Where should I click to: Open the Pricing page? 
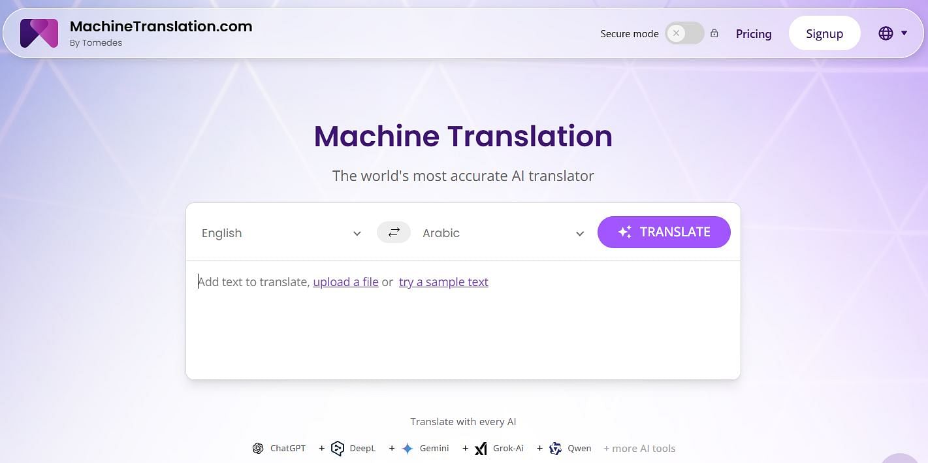754,34
